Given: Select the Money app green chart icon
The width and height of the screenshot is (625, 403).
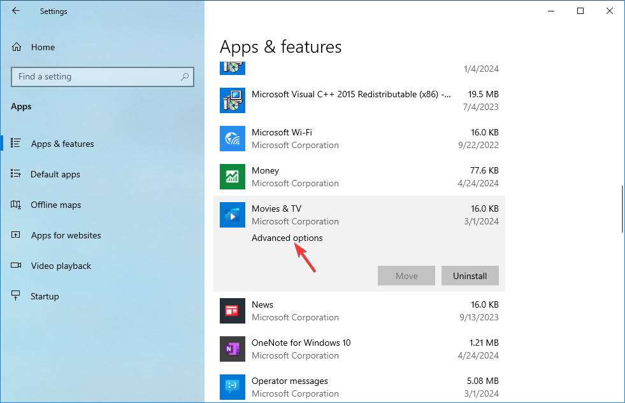Looking at the screenshot, I should click(x=233, y=177).
